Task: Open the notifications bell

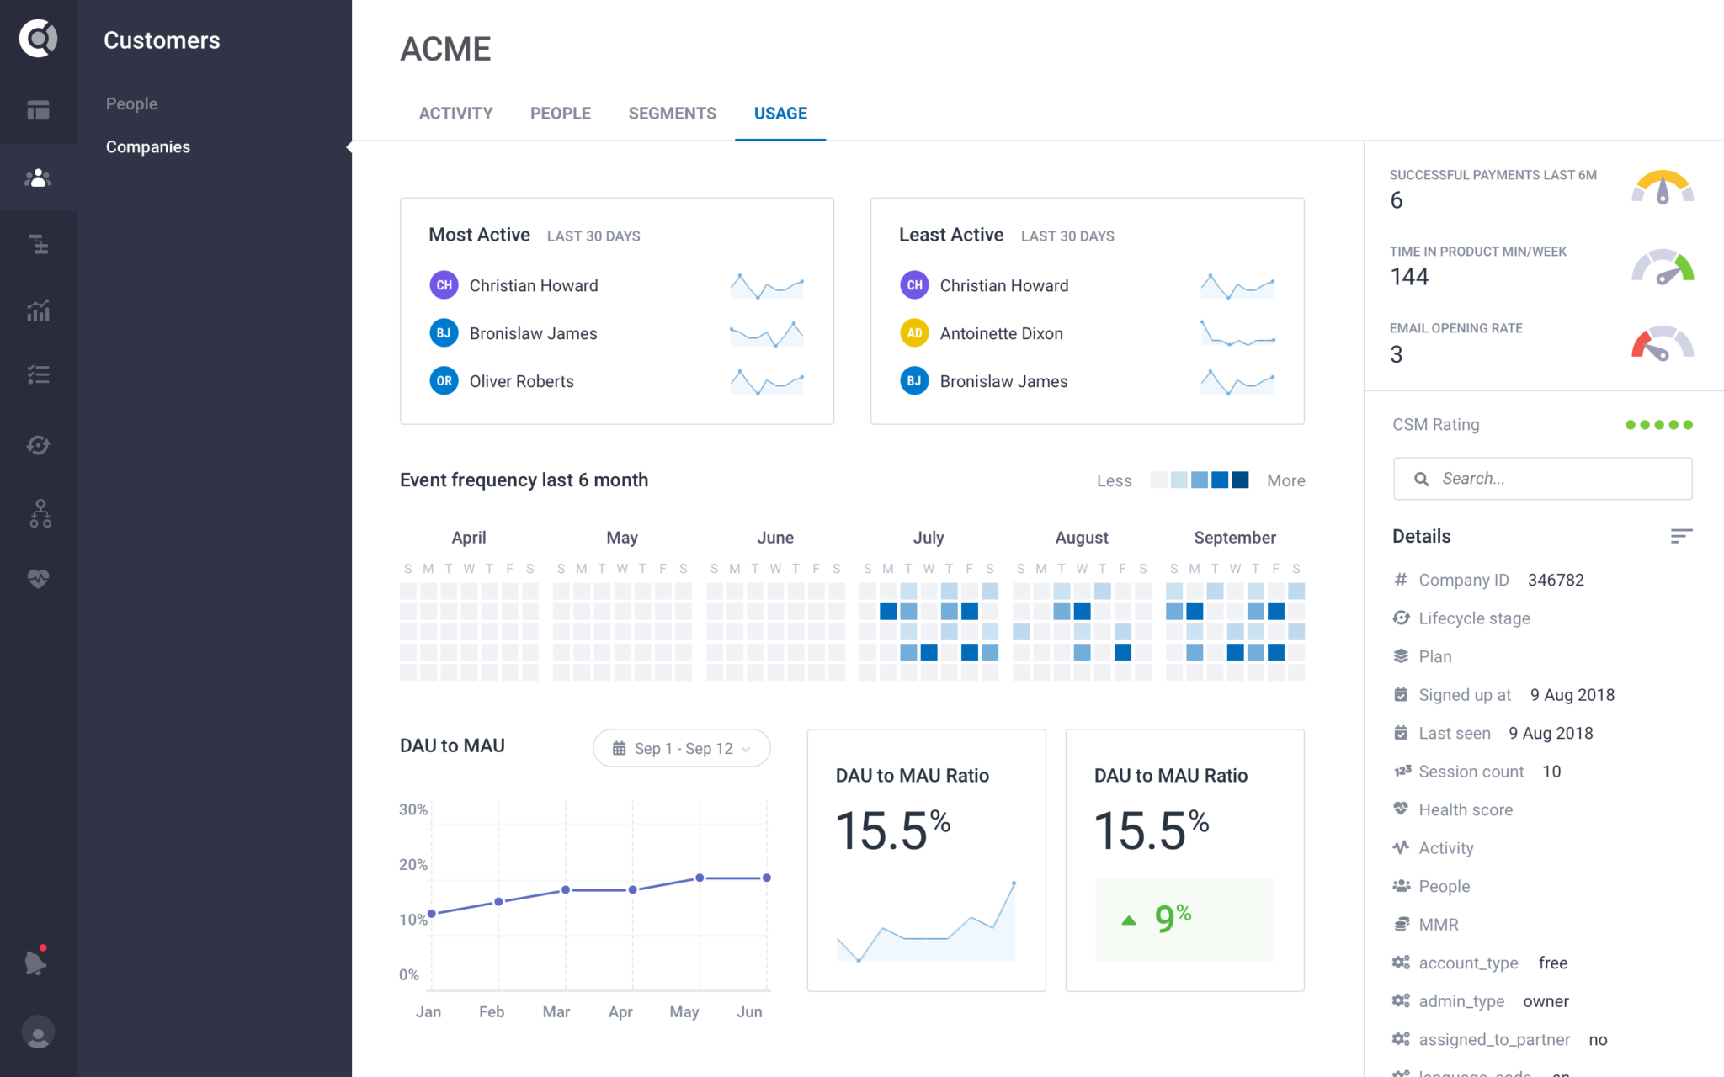Action: coord(34,961)
